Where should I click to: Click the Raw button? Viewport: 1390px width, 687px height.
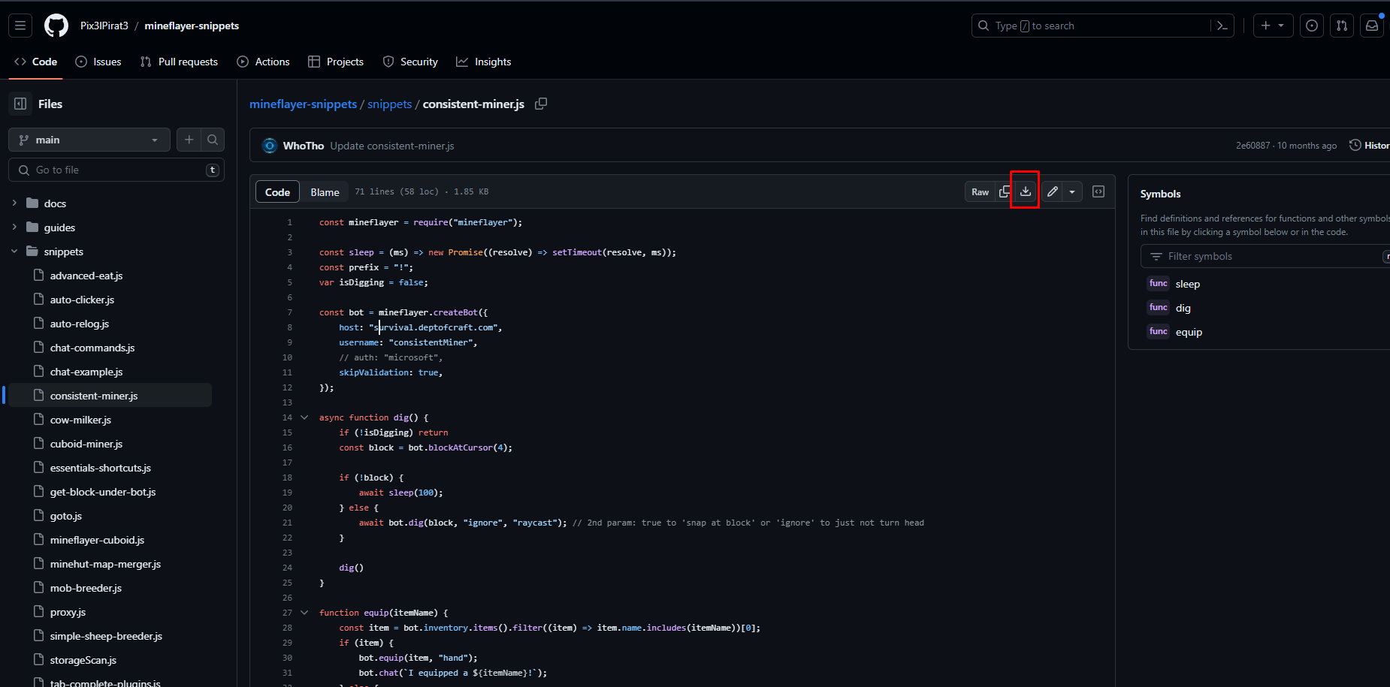pyautogui.click(x=980, y=191)
